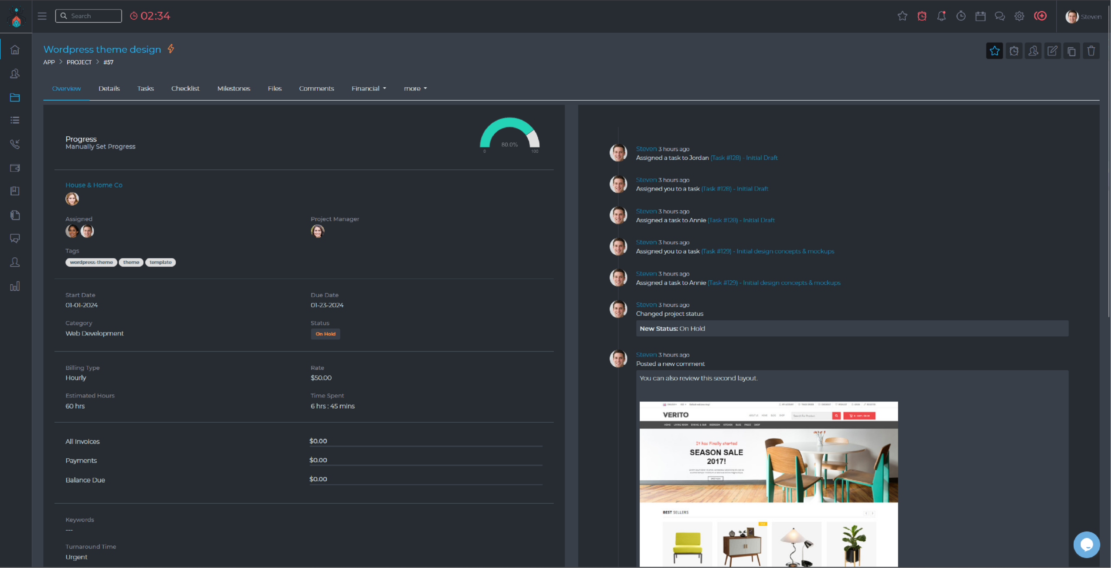Screen dimensions: 1111x568
Task: Click the Steven name on status change entry
Action: click(646, 305)
